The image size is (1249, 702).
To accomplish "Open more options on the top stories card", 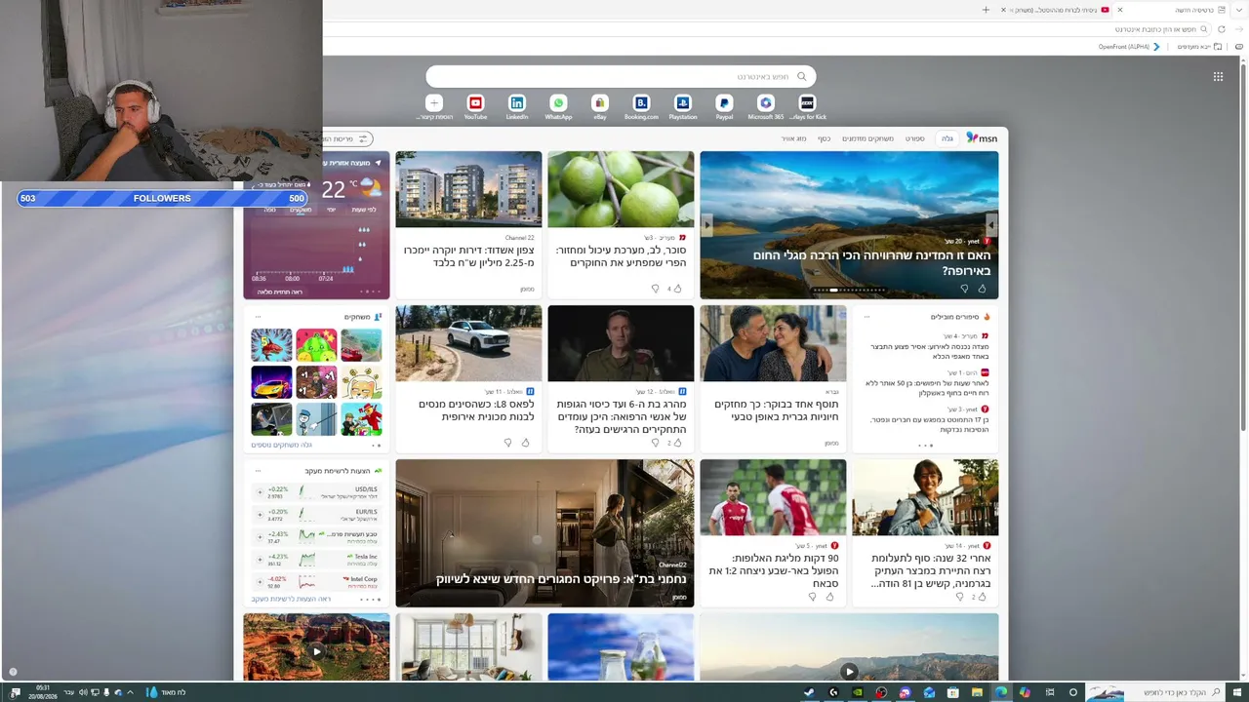I will point(866,317).
